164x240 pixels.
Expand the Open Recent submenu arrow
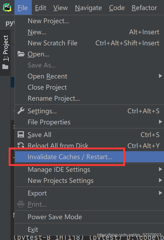tap(160, 76)
